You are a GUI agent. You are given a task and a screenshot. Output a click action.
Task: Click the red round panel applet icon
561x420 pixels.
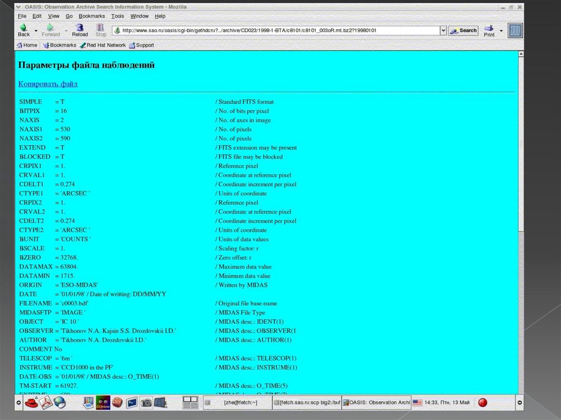(483, 403)
